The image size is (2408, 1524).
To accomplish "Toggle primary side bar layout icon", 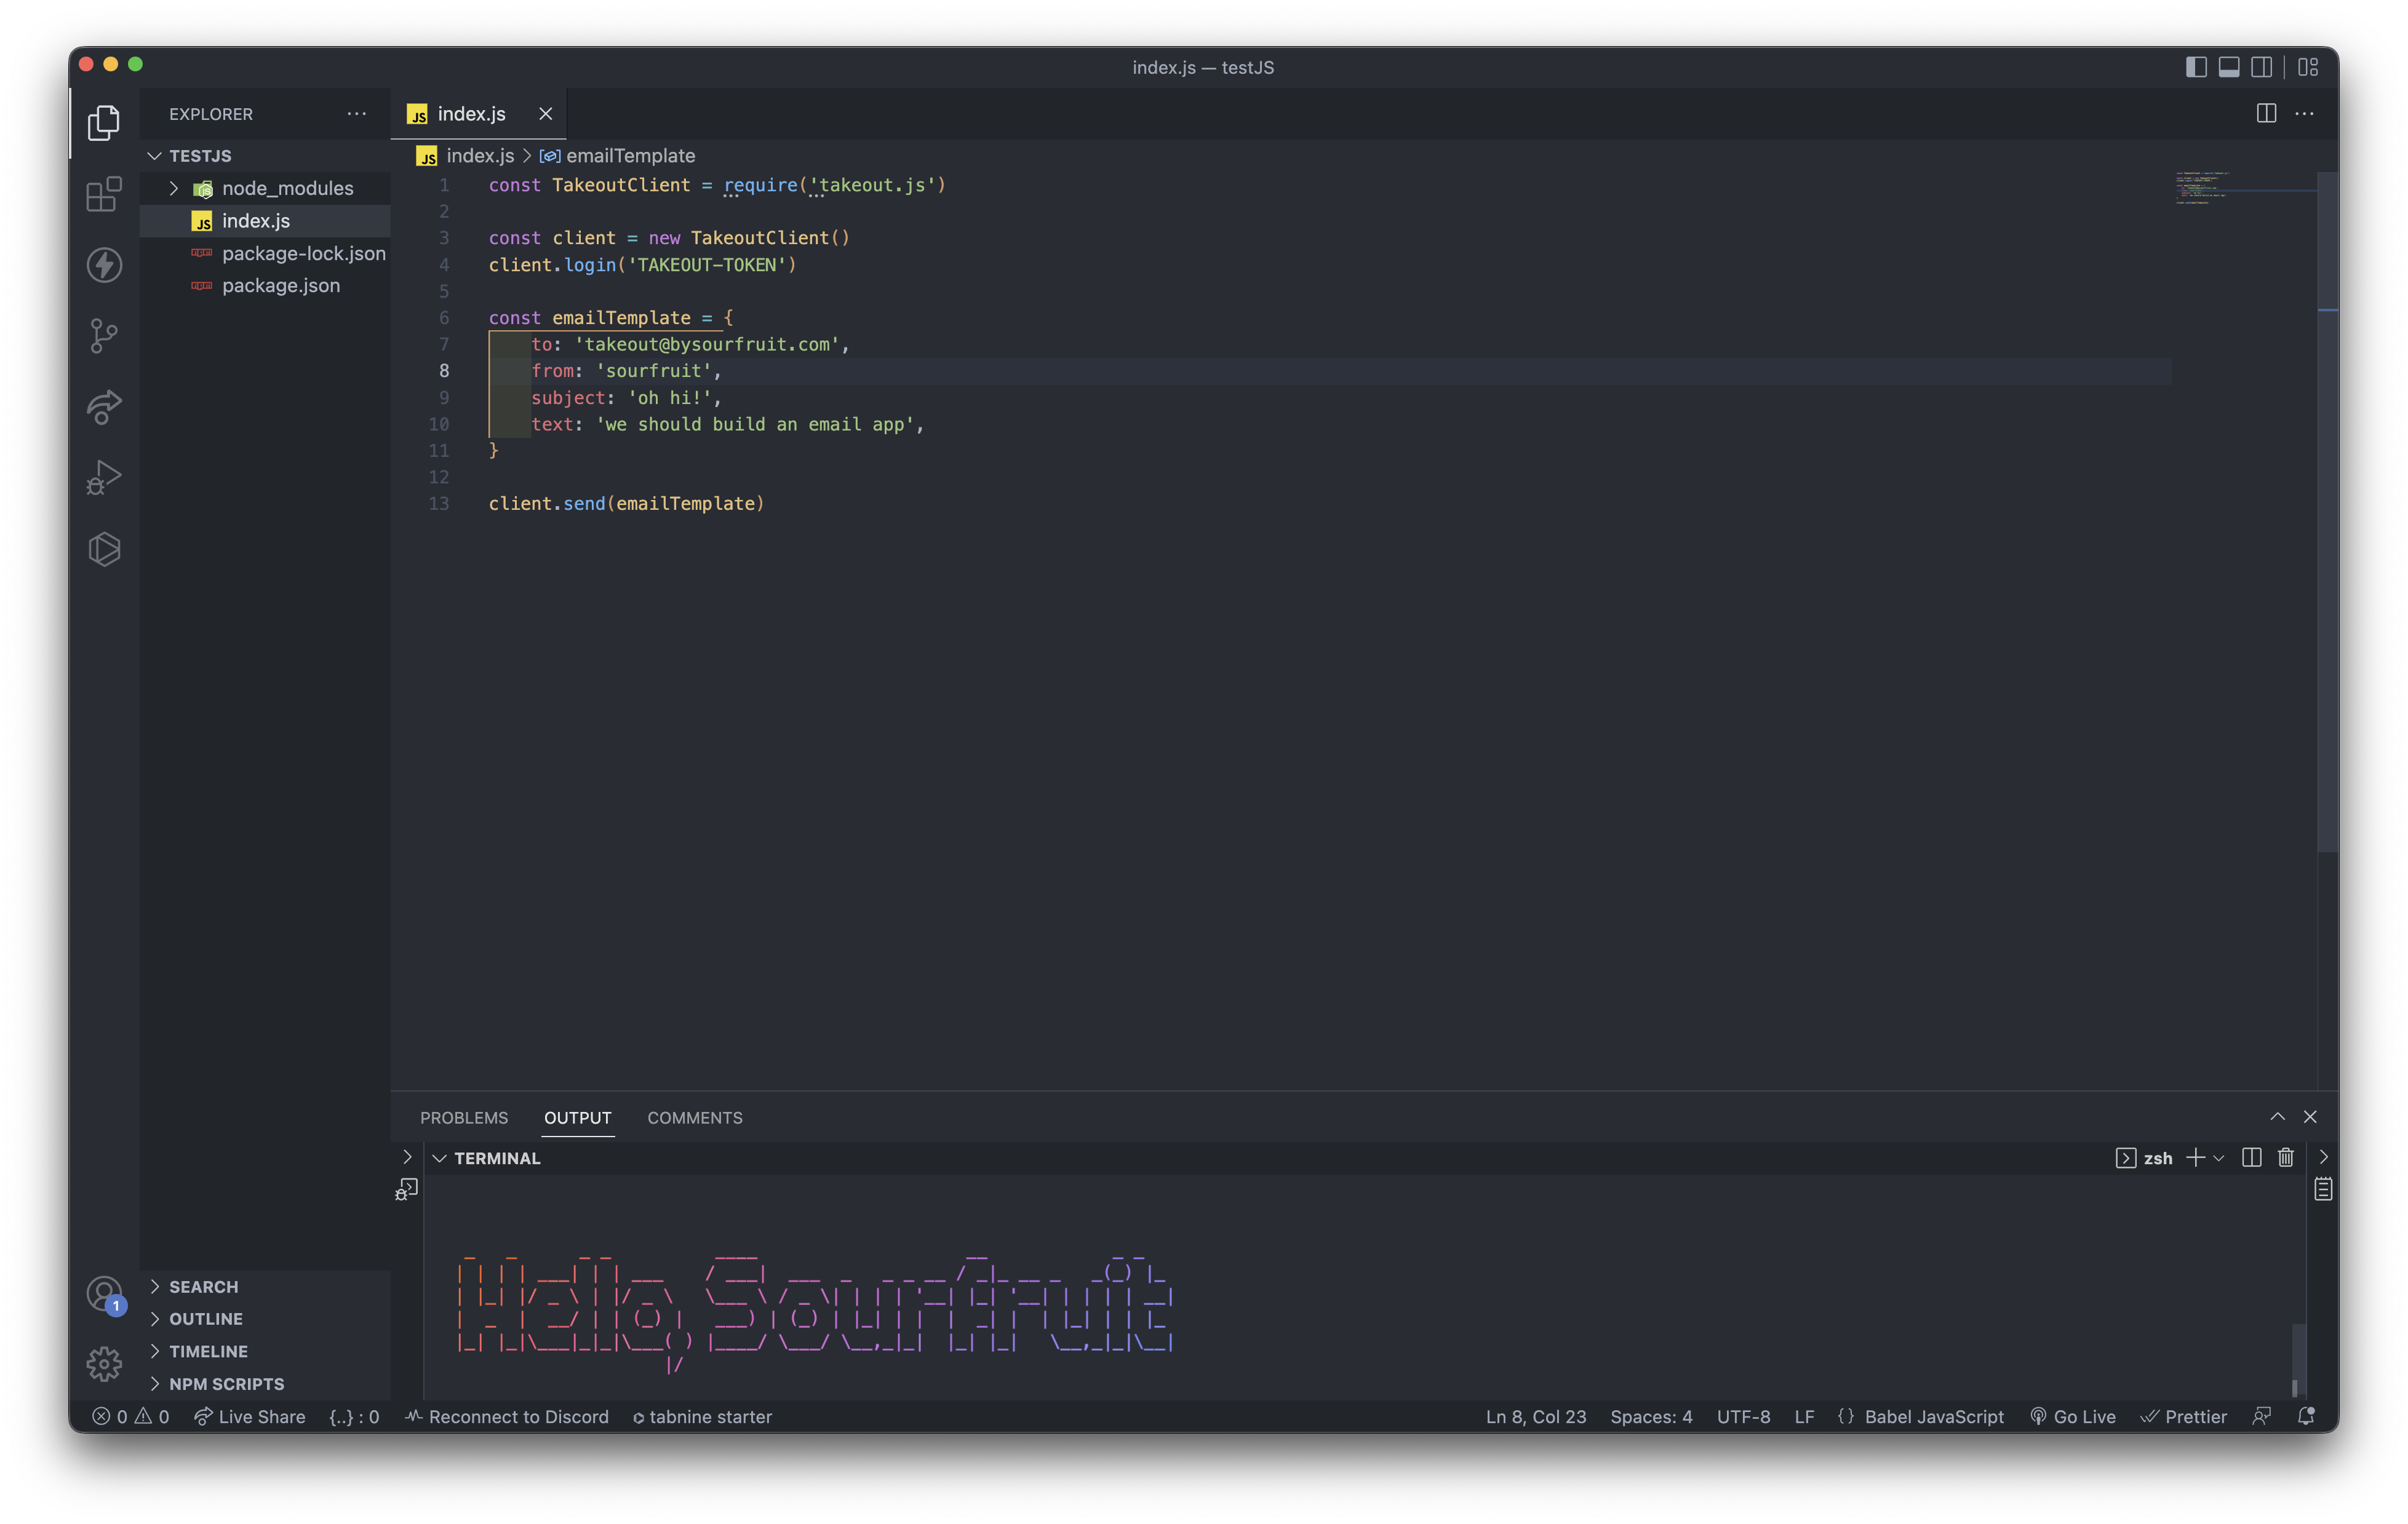I will (2196, 67).
